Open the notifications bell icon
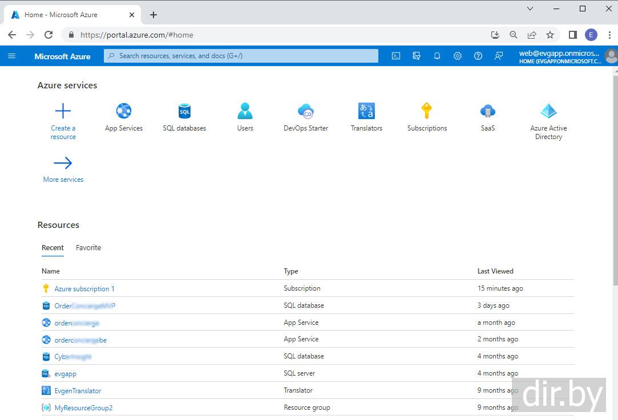Screen dimensions: 618x420 (437, 56)
